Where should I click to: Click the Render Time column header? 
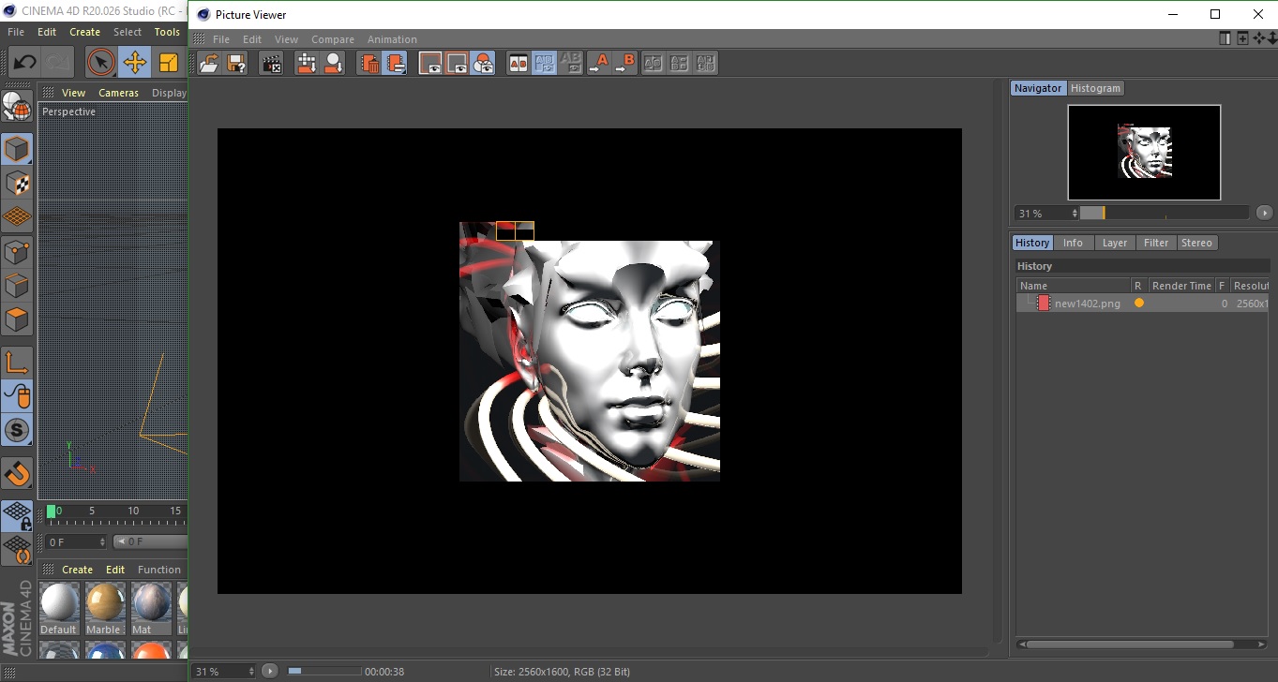tap(1181, 286)
